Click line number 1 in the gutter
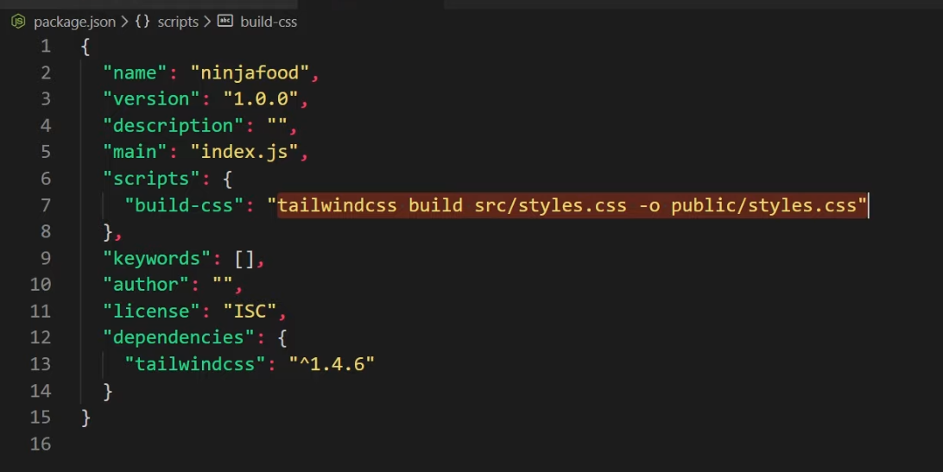The height and width of the screenshot is (472, 943). tap(46, 47)
